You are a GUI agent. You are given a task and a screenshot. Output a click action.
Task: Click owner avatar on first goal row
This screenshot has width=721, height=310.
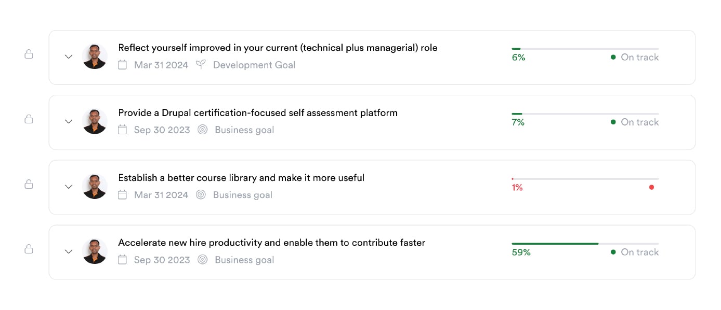pos(95,57)
